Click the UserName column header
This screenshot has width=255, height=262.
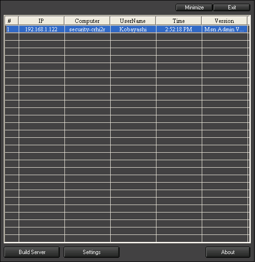pos(133,21)
